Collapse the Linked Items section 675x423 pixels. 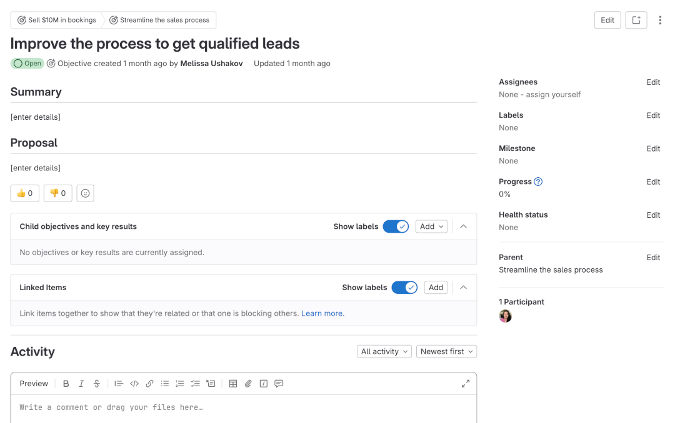coord(462,287)
